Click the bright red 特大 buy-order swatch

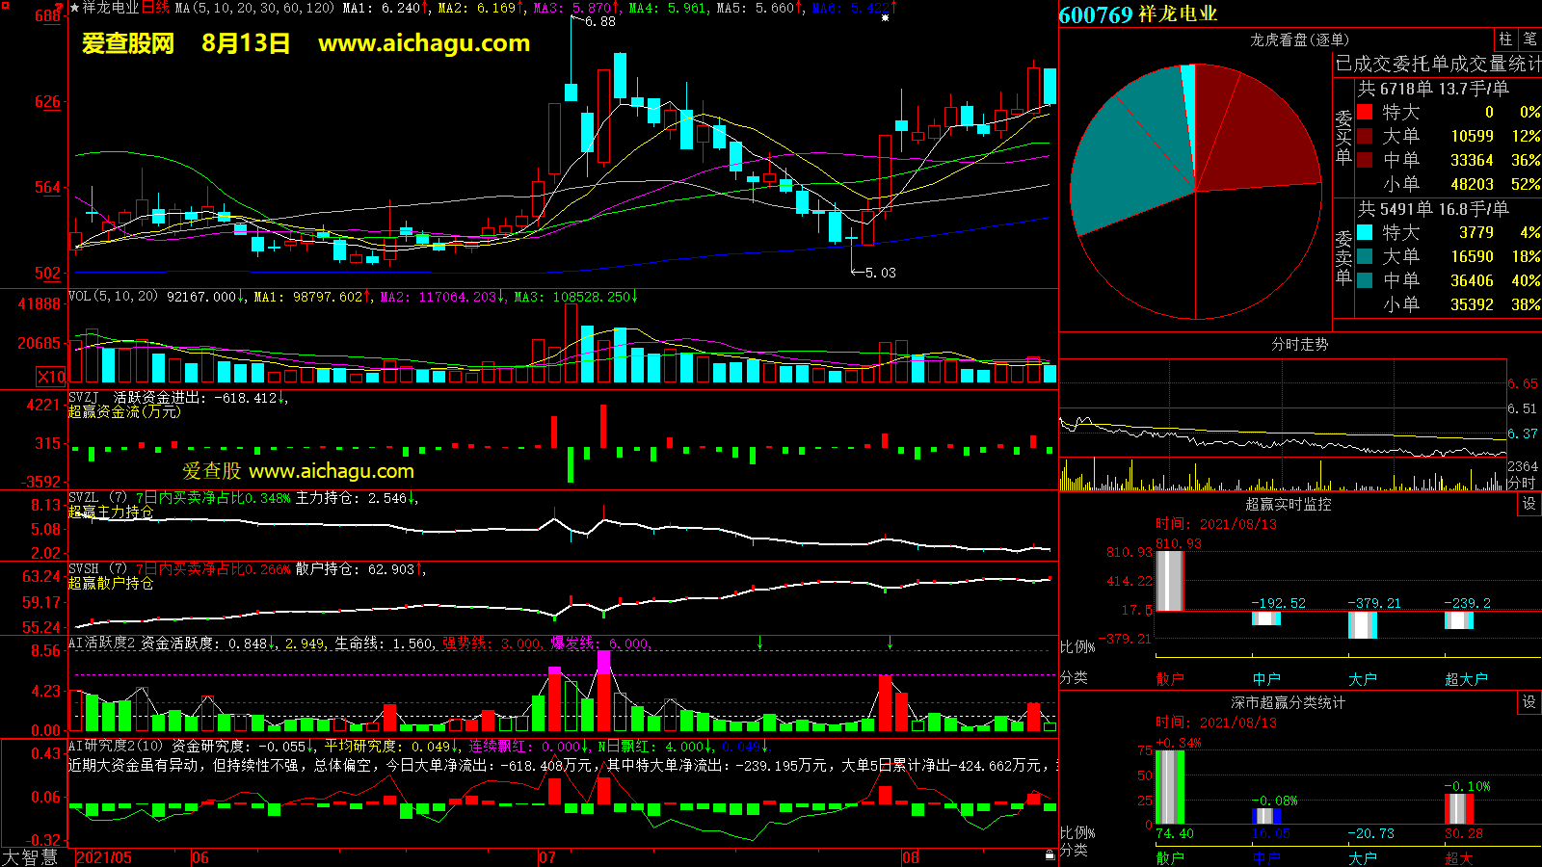tap(1365, 112)
